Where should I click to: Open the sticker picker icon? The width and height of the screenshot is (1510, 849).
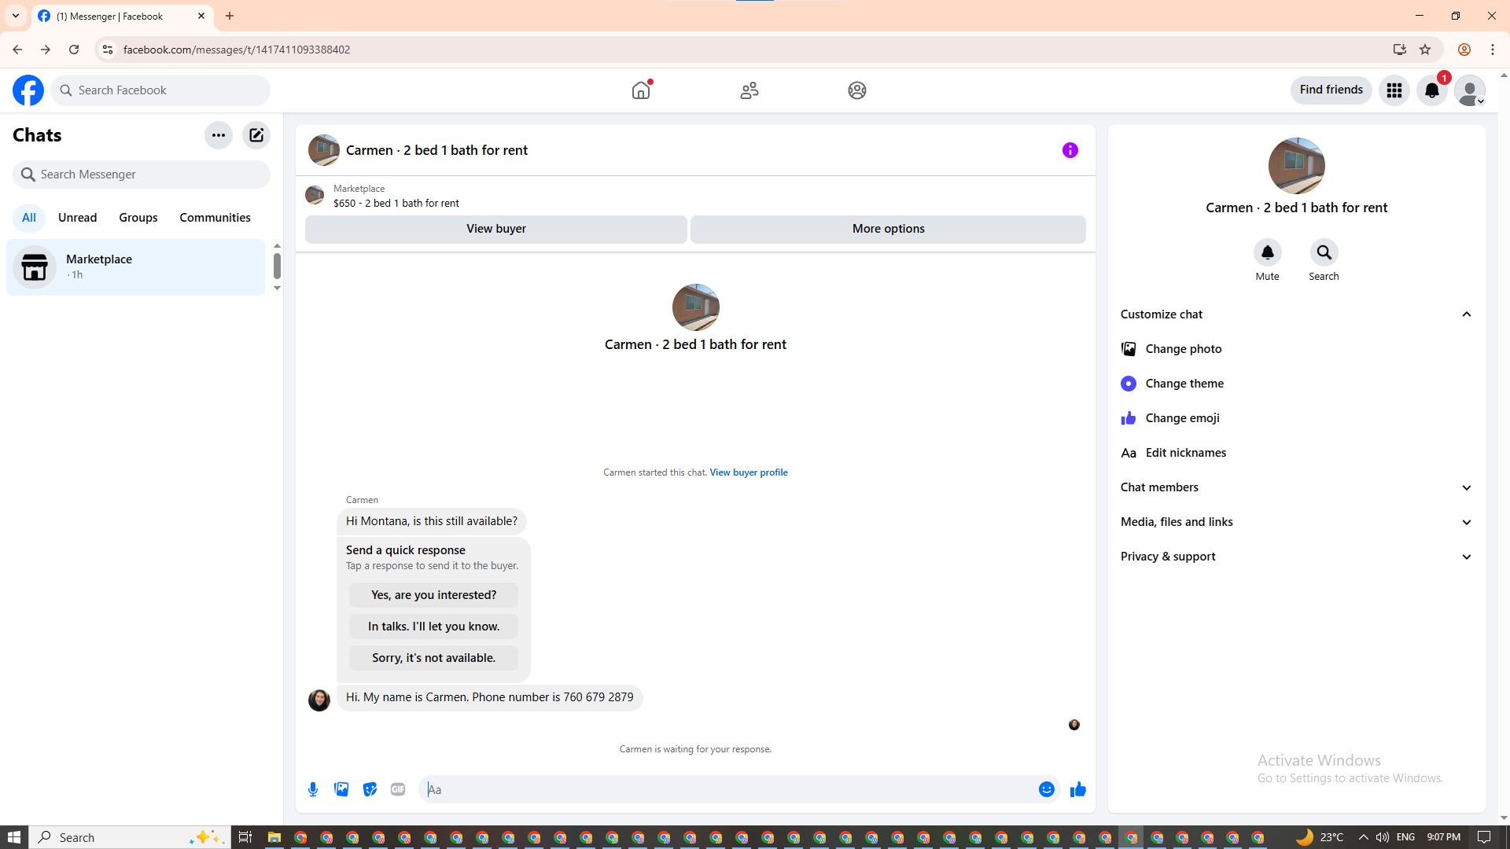(x=370, y=789)
